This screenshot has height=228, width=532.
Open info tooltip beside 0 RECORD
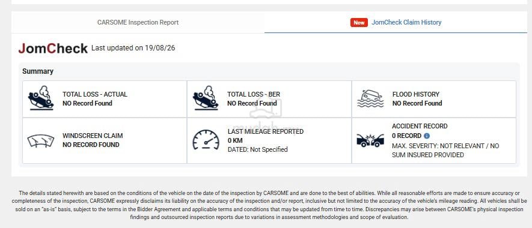[x=427, y=136]
